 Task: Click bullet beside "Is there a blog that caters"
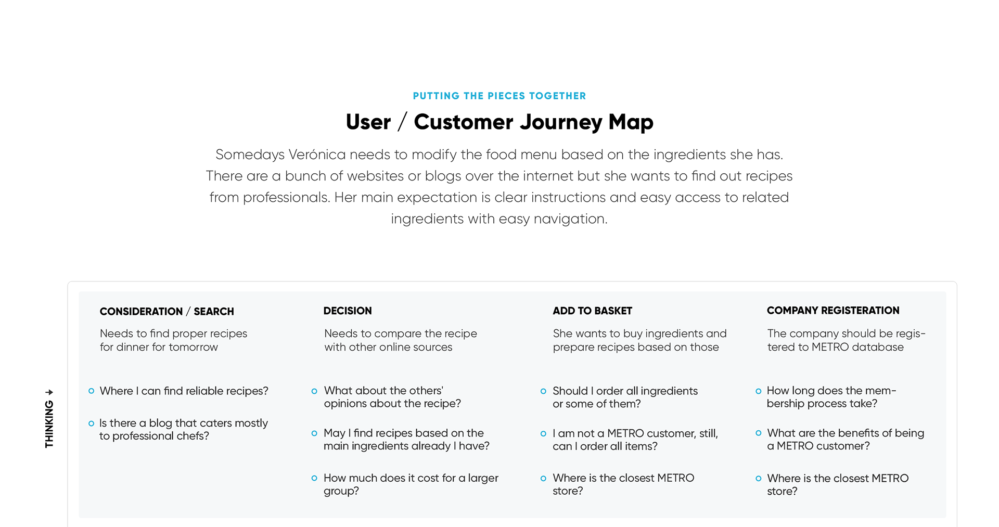coord(92,423)
